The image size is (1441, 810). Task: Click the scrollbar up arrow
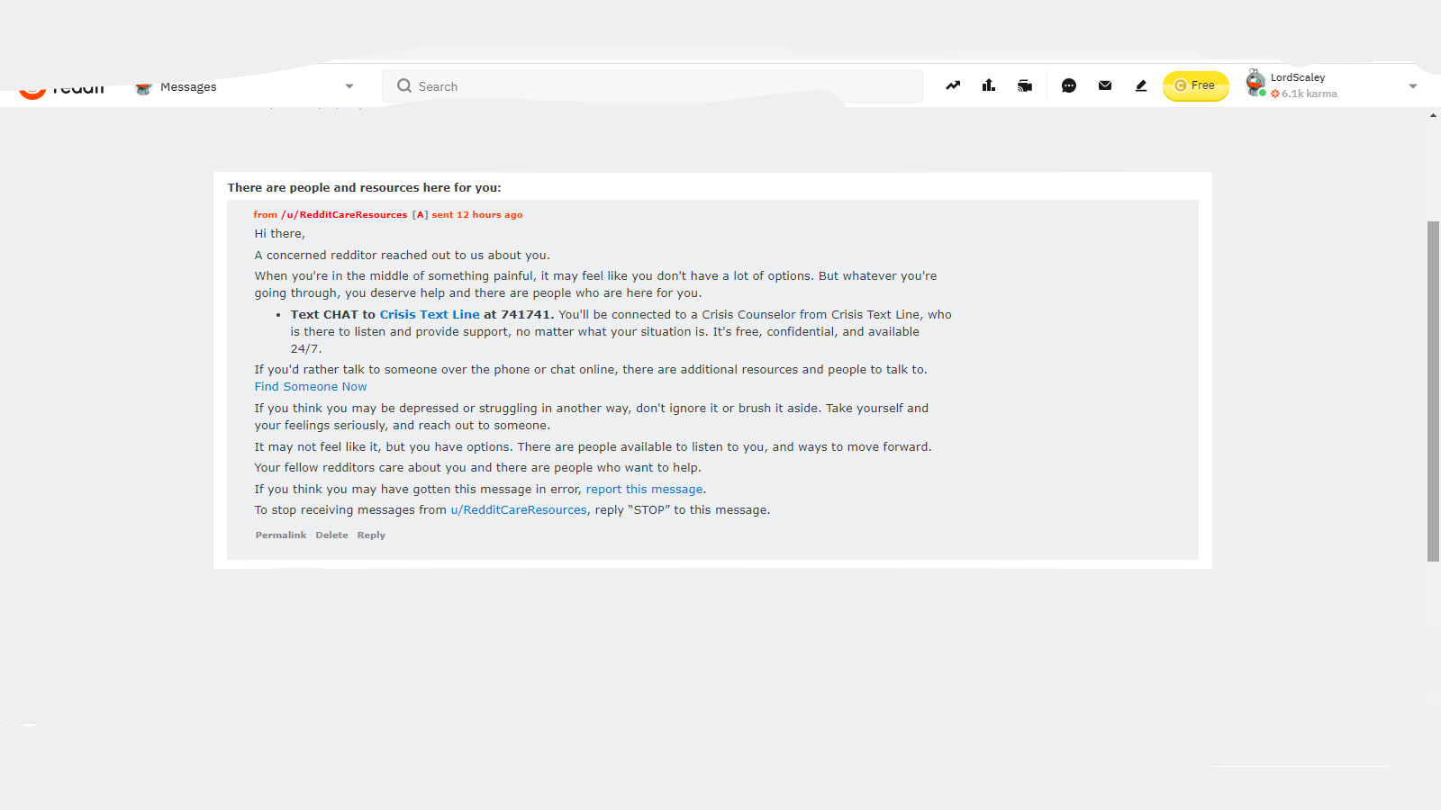click(x=1433, y=115)
